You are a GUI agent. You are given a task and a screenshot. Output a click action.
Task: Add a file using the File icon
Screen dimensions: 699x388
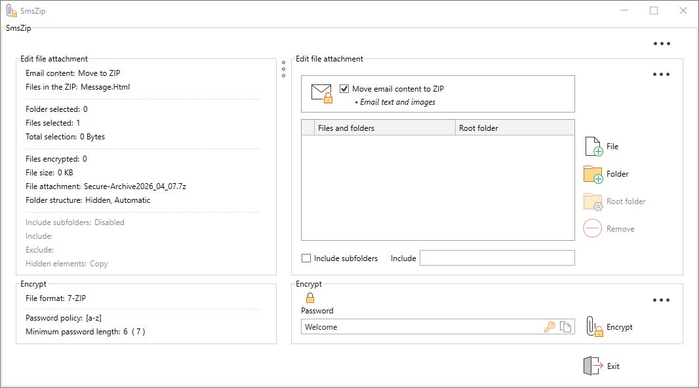pos(591,145)
